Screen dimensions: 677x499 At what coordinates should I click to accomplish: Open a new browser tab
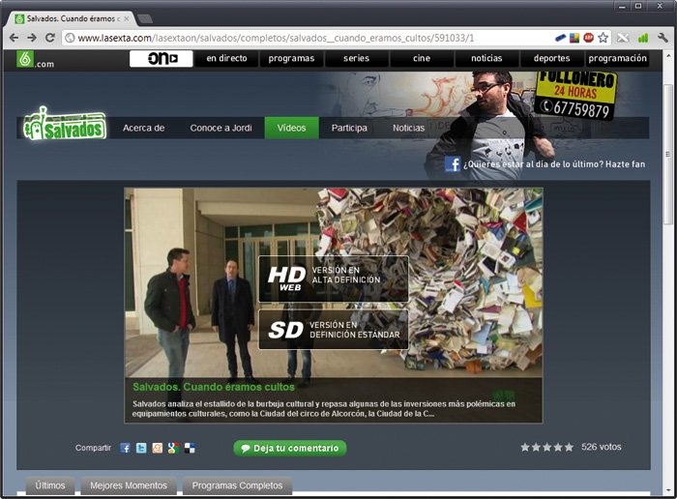pyautogui.click(x=145, y=19)
